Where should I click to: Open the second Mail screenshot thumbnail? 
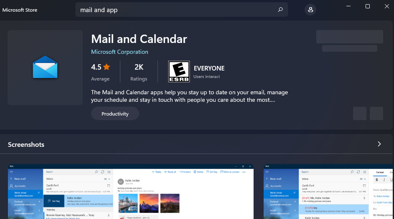pos(328,191)
